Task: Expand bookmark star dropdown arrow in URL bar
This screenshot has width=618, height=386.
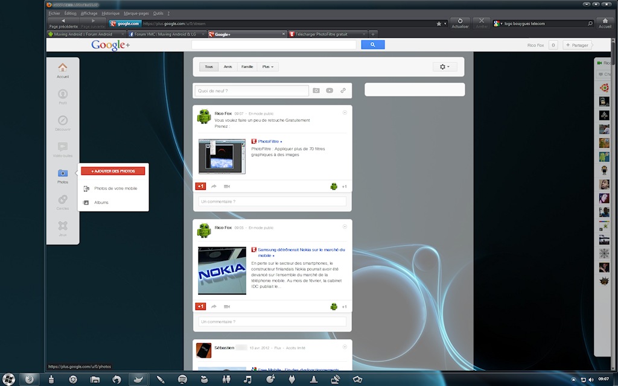Action: click(x=445, y=24)
